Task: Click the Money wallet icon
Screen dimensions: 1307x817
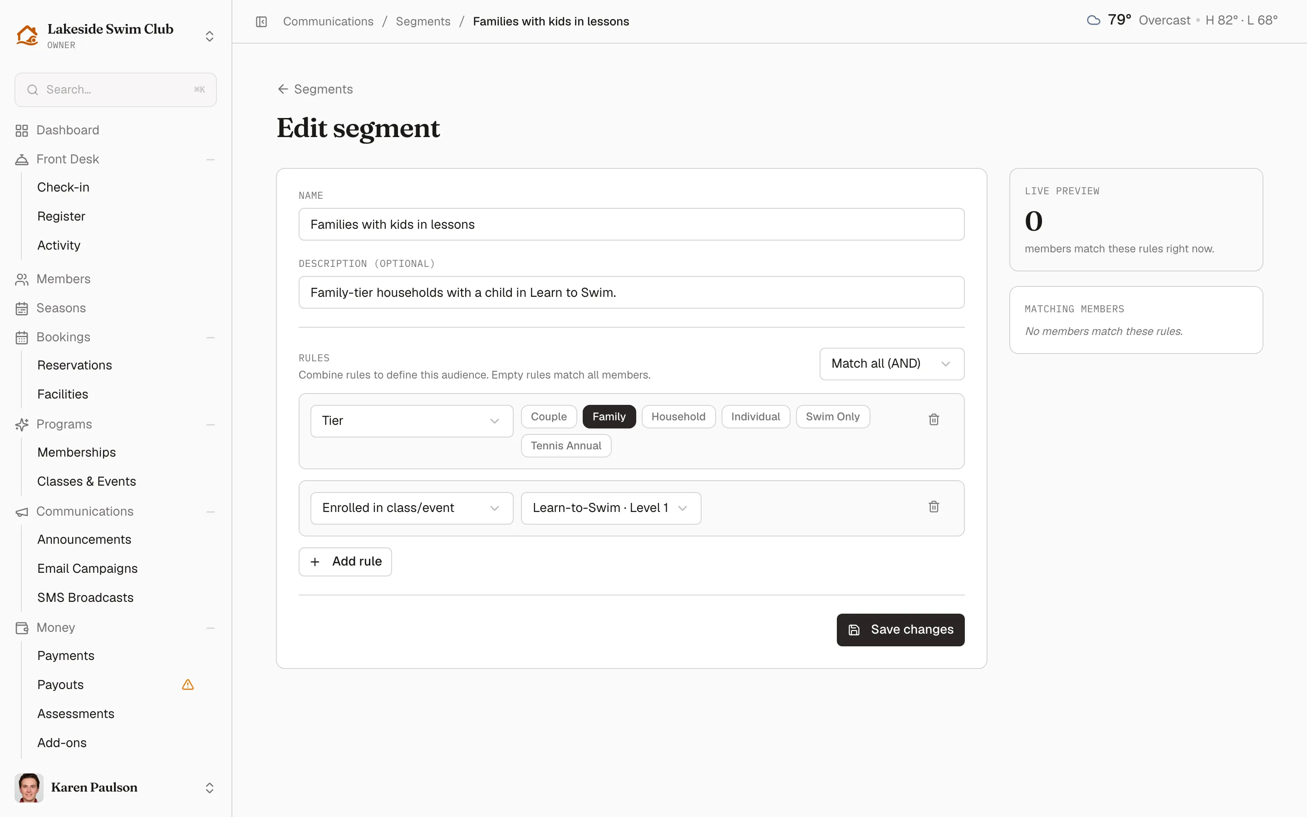Action: coord(22,628)
